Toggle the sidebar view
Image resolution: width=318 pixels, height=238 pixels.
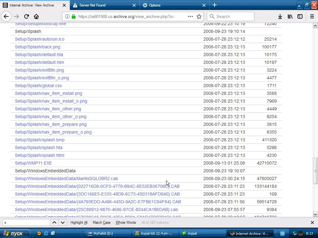click(x=300, y=16)
